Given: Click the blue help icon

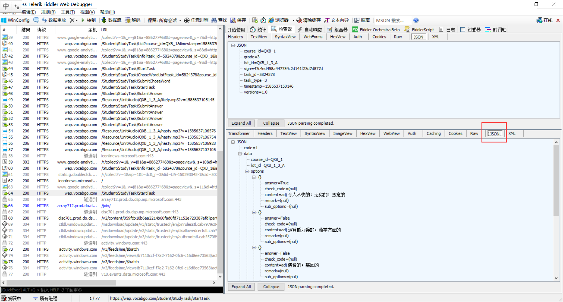Looking at the screenshot, I should coord(416,20).
